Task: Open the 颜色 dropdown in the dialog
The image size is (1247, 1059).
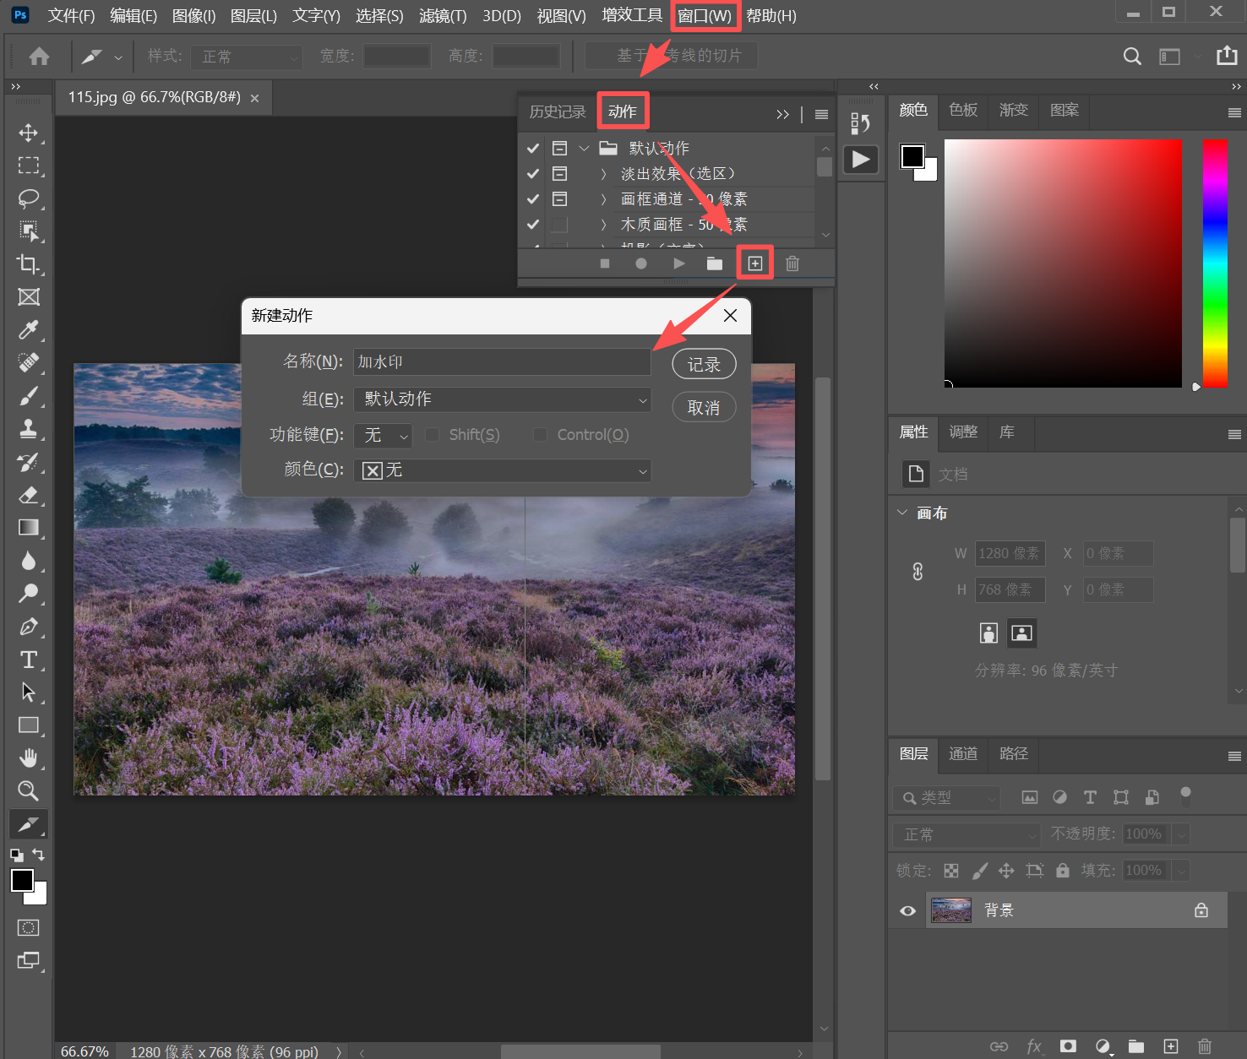Action: [502, 470]
